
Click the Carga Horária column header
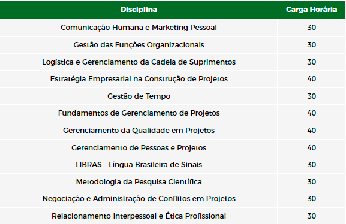pos(311,10)
